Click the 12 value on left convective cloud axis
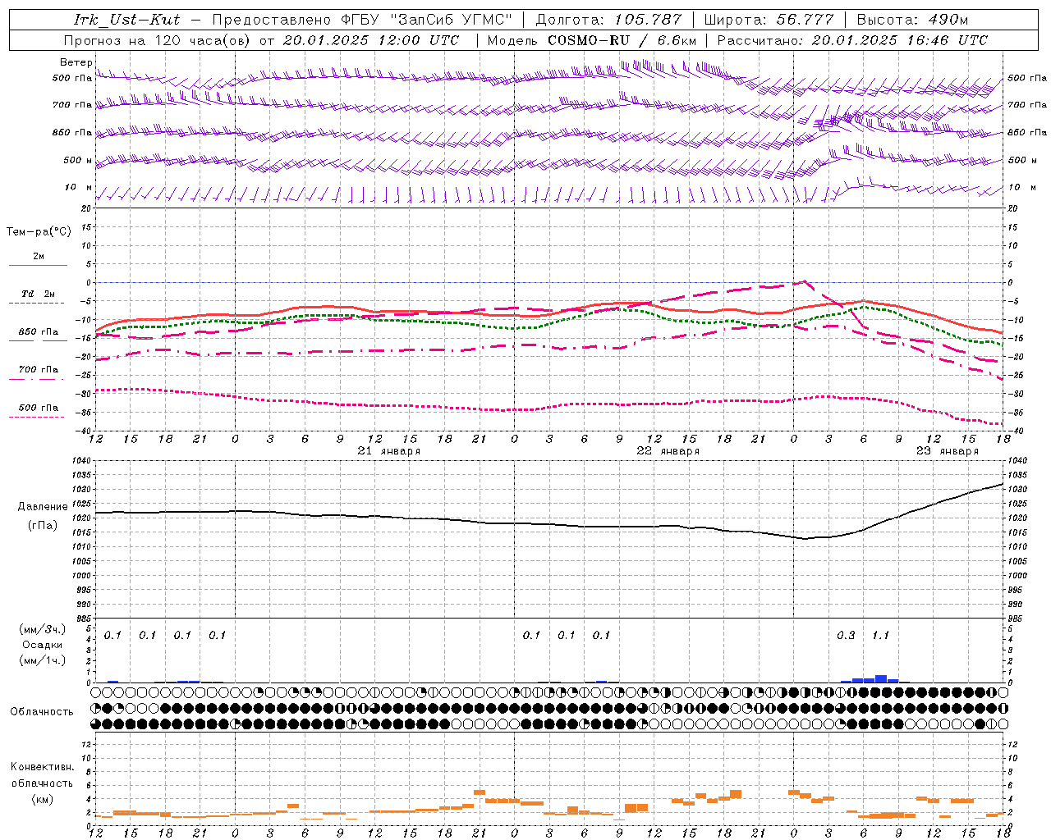 point(86,744)
